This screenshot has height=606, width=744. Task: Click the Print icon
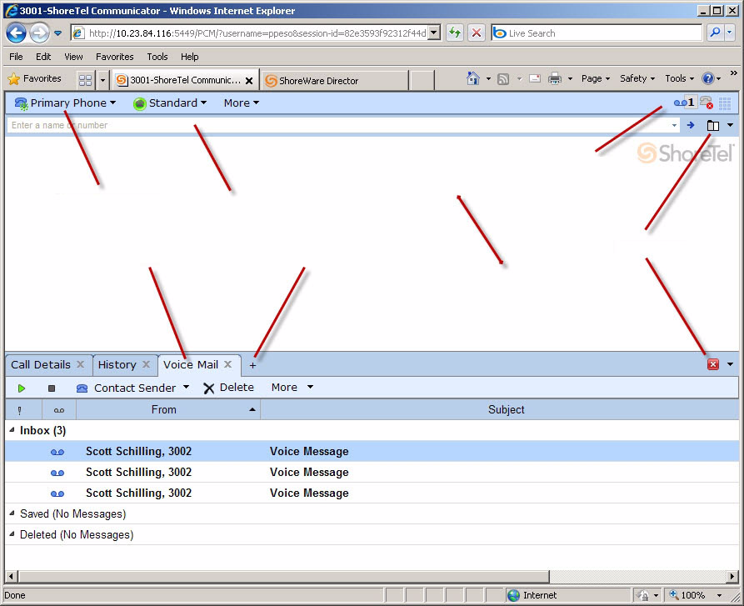555,78
